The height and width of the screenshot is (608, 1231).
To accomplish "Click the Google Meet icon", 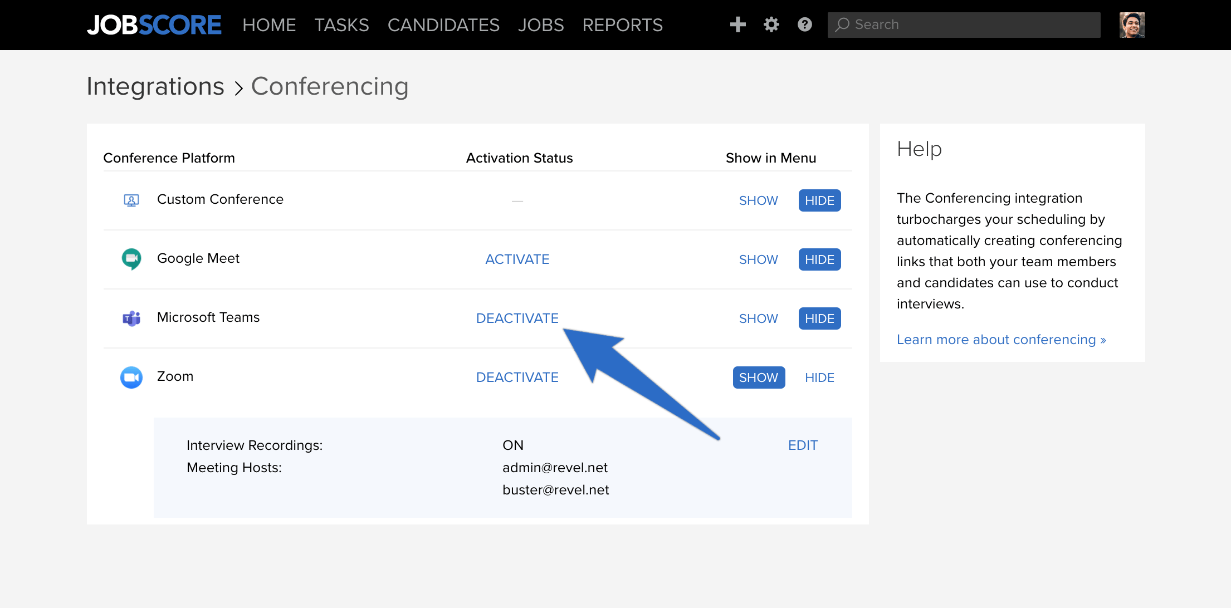I will coord(131,259).
